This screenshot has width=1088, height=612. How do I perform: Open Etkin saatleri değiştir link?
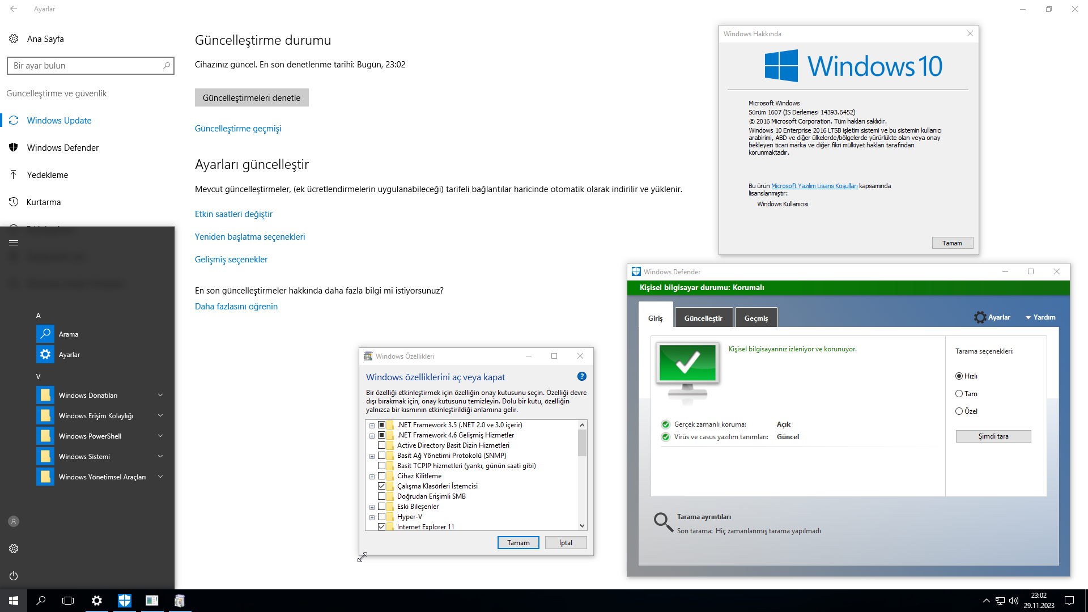pos(233,214)
